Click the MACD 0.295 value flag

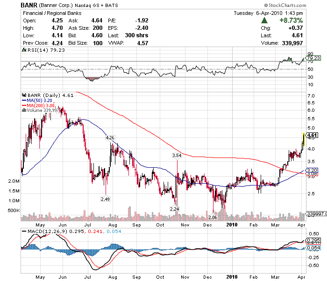(313, 240)
